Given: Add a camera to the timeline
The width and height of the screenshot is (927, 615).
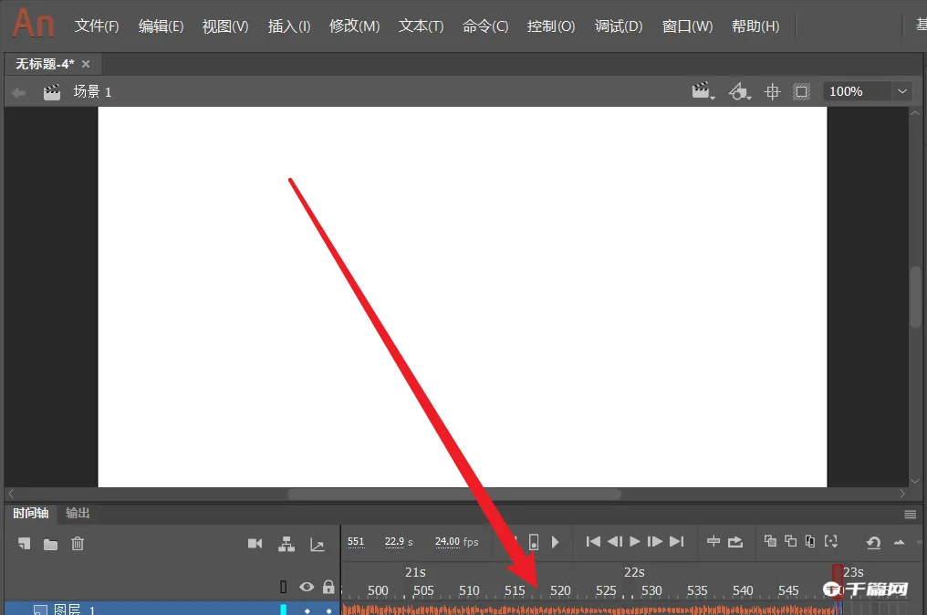Looking at the screenshot, I should tap(255, 543).
